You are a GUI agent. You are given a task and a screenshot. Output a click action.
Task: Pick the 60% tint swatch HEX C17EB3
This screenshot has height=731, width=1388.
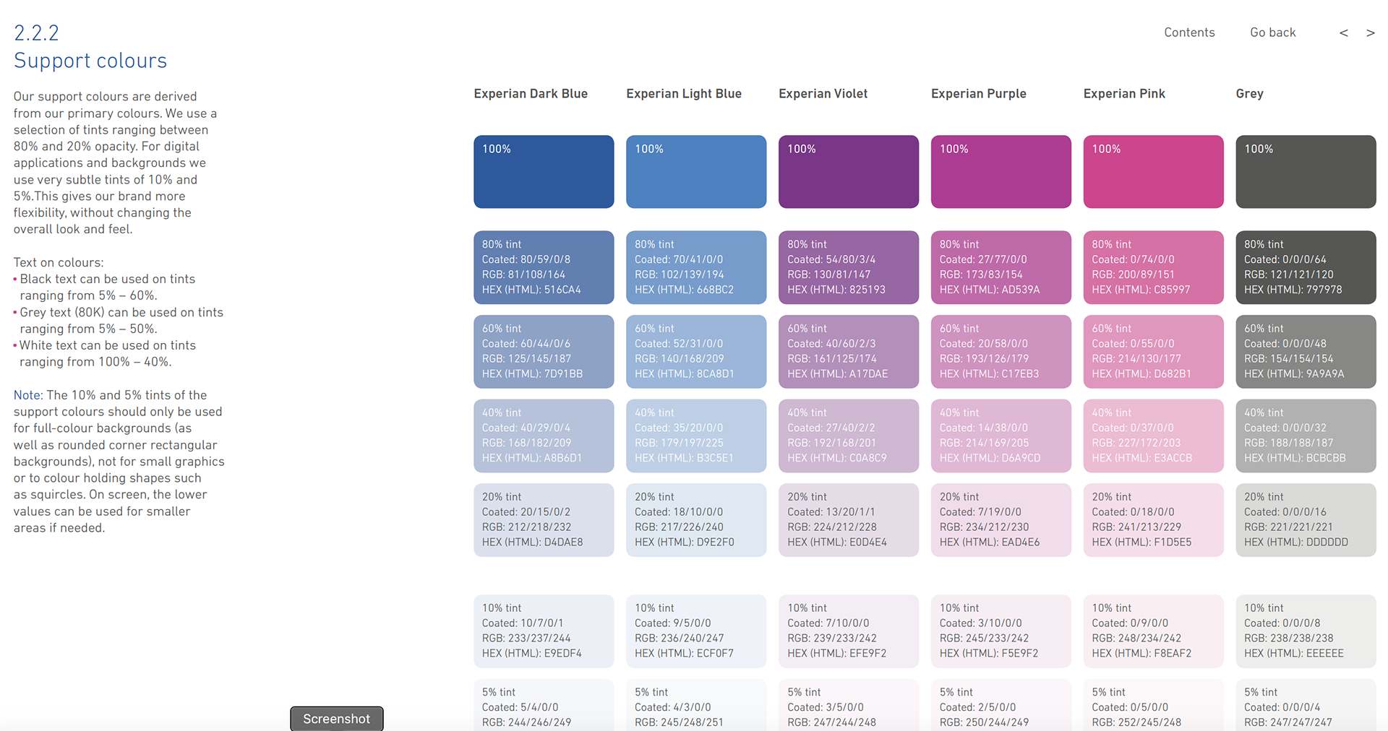pyautogui.click(x=1001, y=352)
